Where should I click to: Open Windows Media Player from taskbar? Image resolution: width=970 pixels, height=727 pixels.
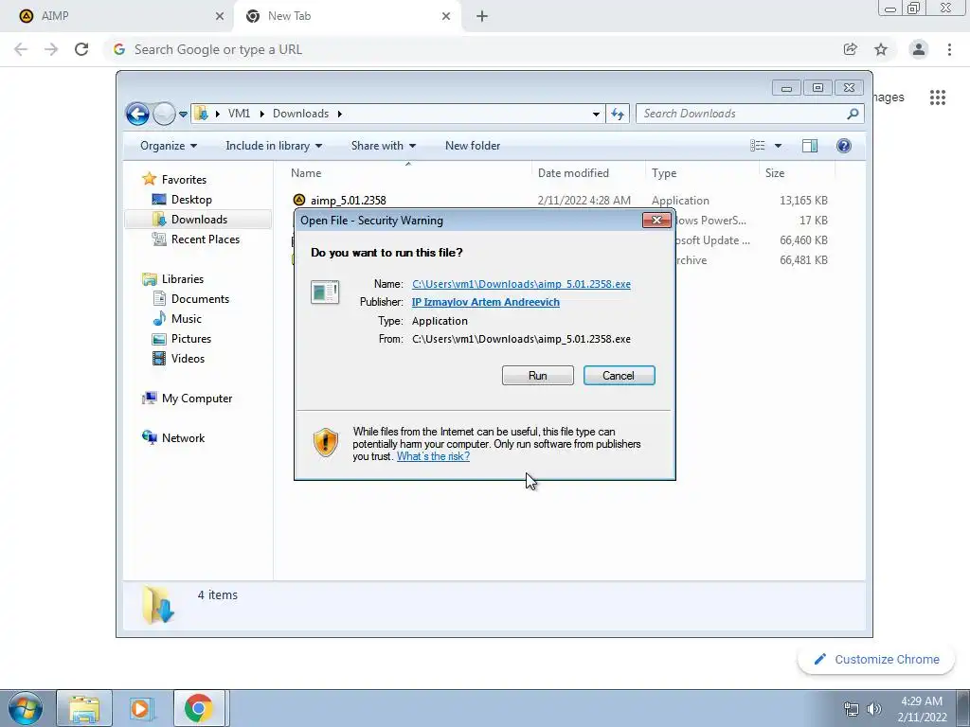[x=140, y=708]
